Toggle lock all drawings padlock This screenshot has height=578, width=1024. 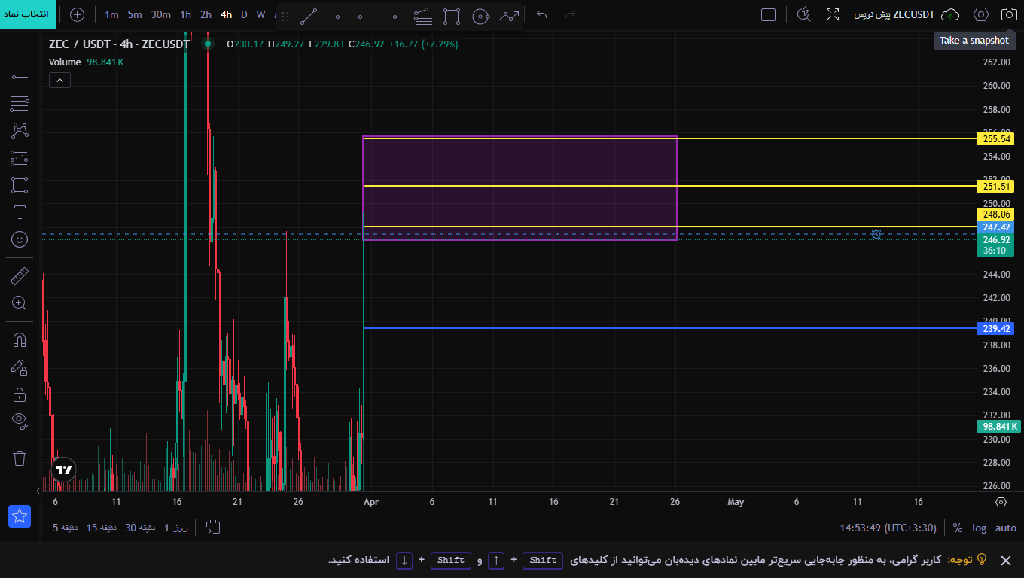(20, 394)
